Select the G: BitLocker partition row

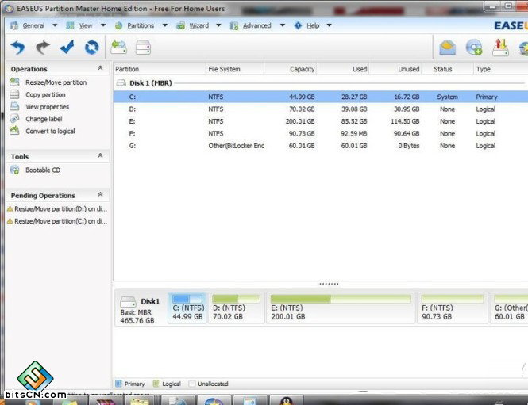pyautogui.click(x=321, y=146)
